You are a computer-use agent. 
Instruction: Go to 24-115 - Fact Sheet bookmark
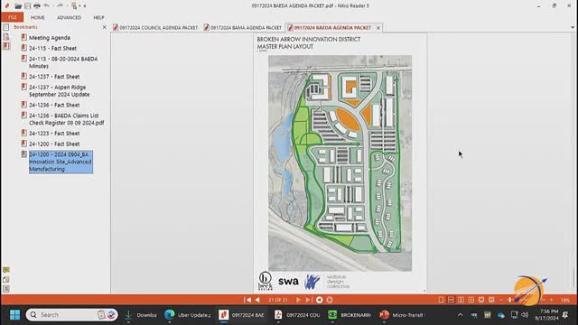[x=52, y=48]
